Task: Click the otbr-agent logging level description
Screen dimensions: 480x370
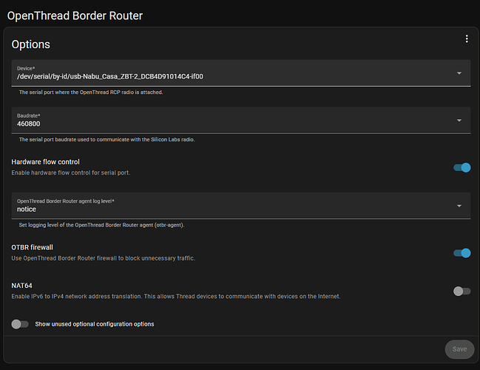Action: pyautogui.click(x=101, y=225)
